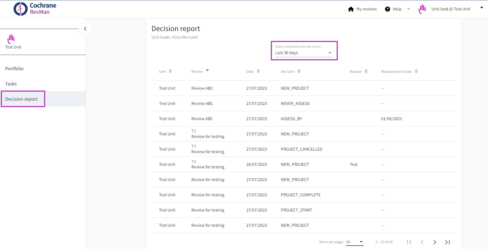Open the report timeframe dropdown

coord(304,53)
